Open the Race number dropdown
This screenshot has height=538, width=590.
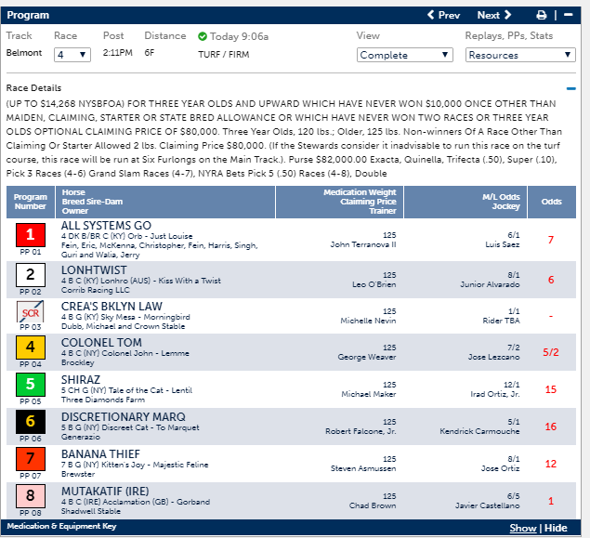(x=72, y=55)
